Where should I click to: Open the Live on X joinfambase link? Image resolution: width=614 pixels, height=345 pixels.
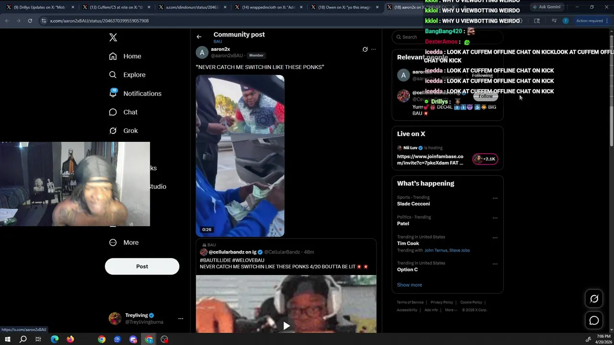(430, 160)
